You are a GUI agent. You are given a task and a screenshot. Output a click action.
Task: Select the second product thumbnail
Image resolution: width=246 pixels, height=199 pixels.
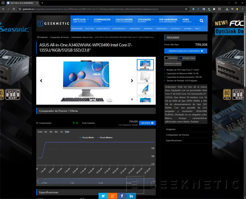(x=145, y=77)
